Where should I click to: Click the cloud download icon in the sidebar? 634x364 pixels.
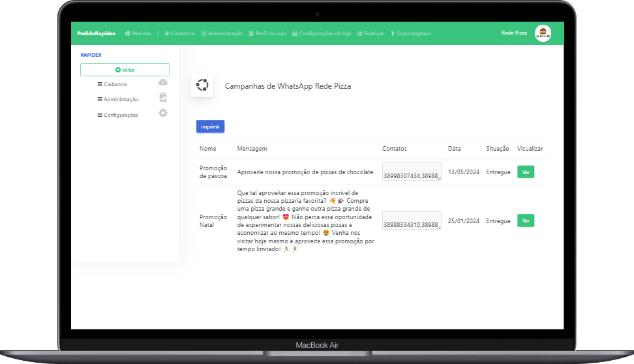tap(163, 82)
